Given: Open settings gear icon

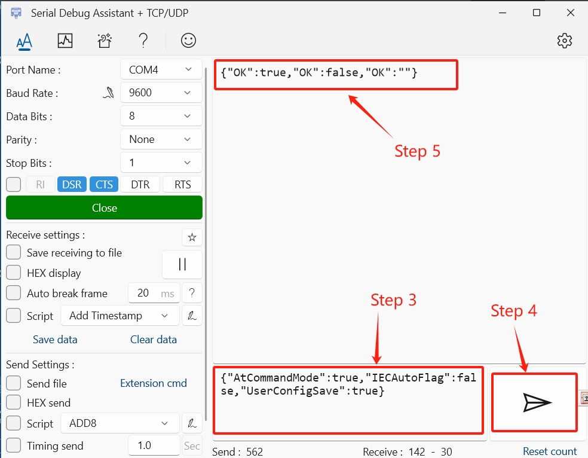Looking at the screenshot, I should point(564,41).
